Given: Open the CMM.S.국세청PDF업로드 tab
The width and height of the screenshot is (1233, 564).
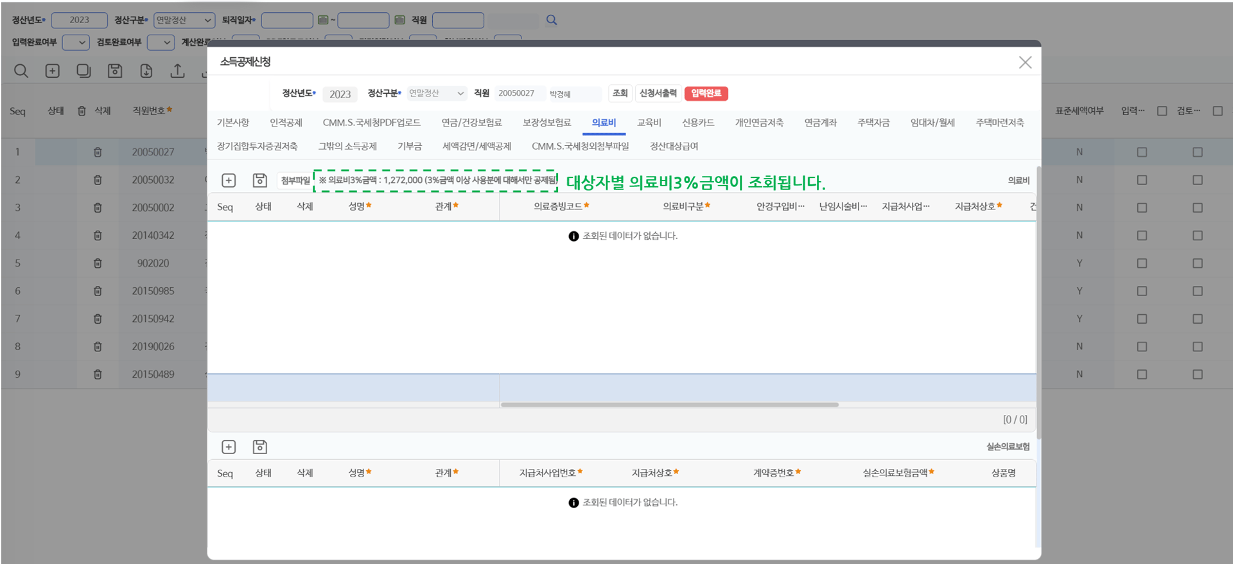Looking at the screenshot, I should pos(371,123).
